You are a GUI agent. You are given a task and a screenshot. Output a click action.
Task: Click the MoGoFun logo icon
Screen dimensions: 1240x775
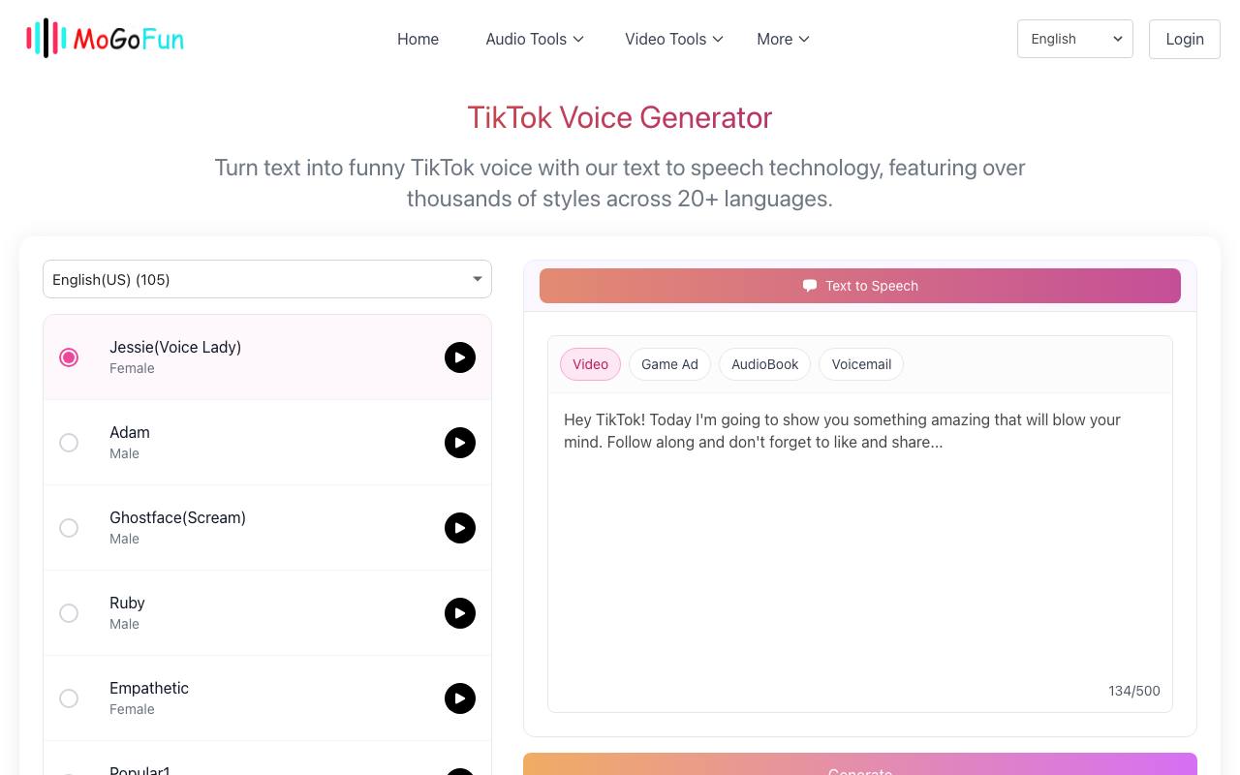[46, 39]
